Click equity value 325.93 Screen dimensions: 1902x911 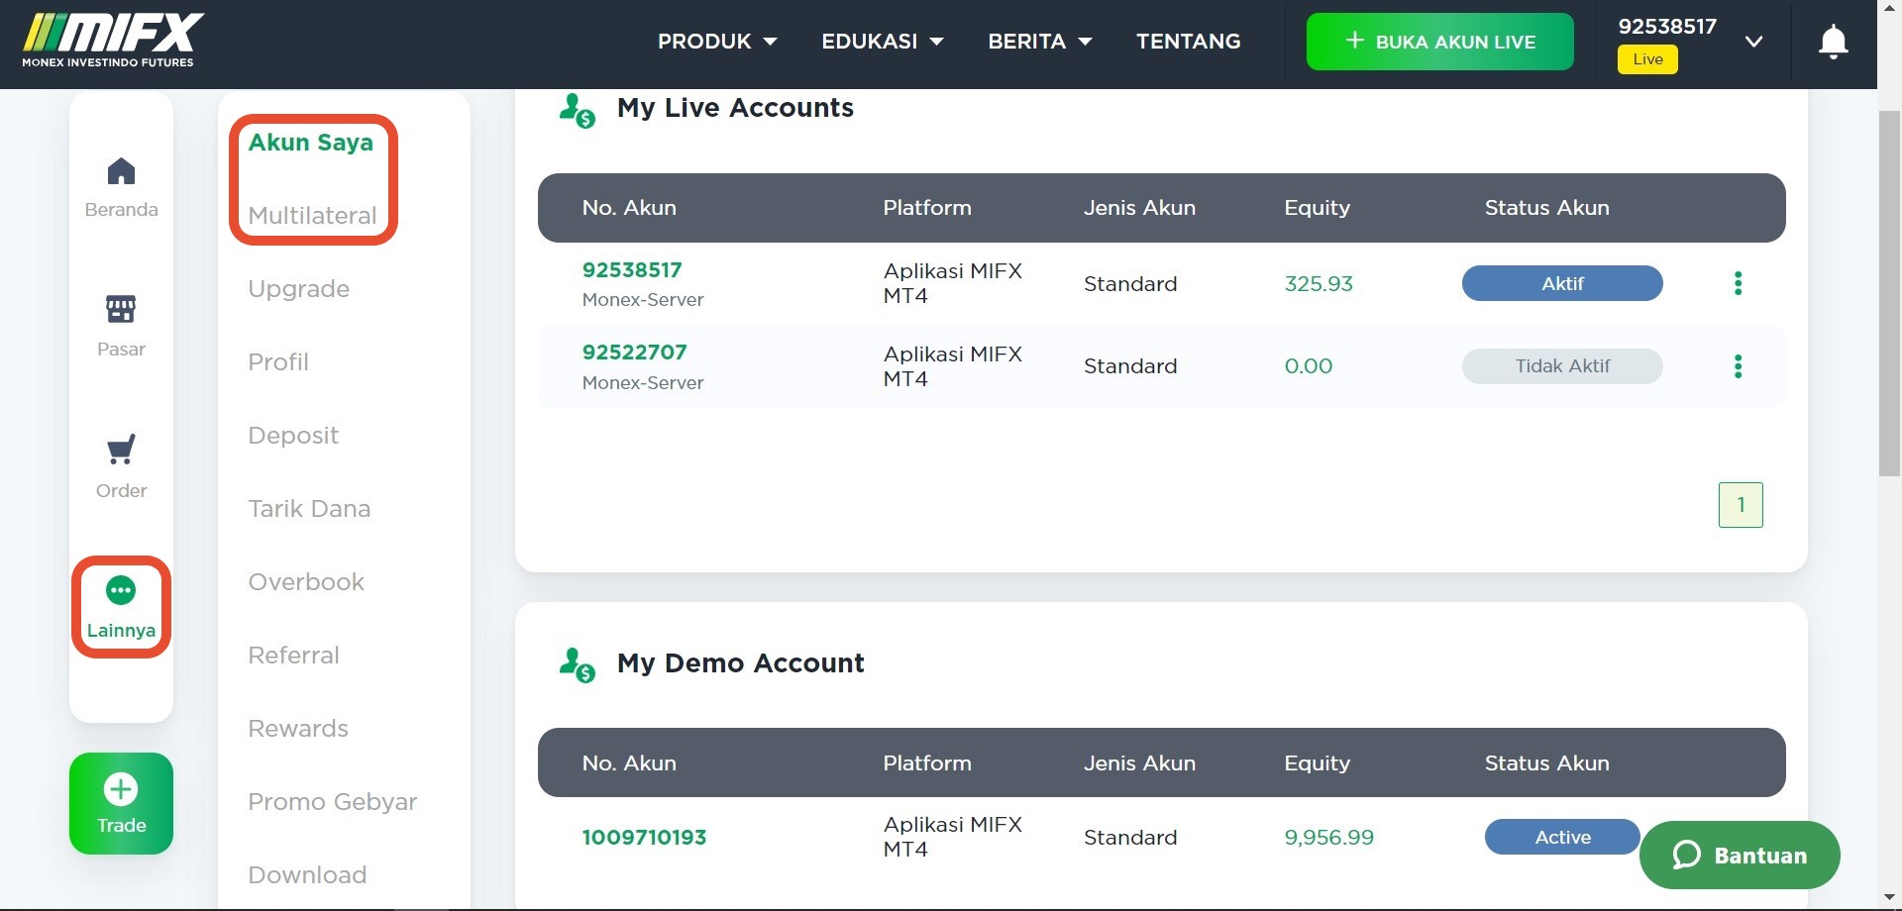(x=1319, y=284)
